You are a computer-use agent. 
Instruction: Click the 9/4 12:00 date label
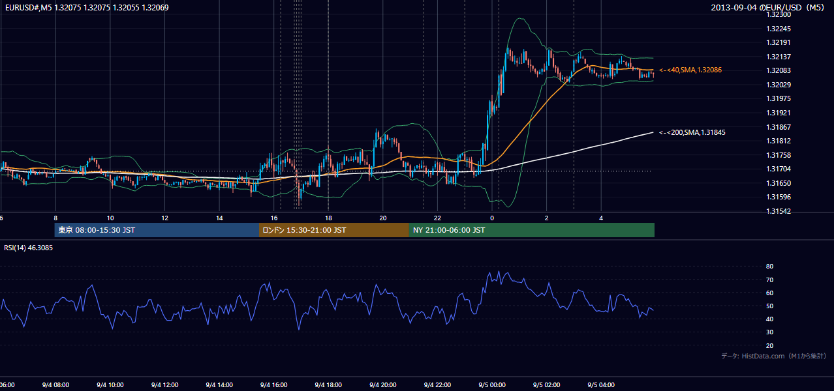(164, 384)
